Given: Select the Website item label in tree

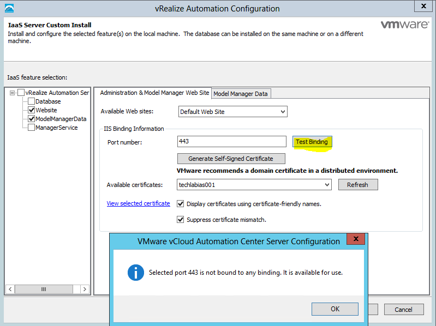Looking at the screenshot, I should click(x=46, y=110).
